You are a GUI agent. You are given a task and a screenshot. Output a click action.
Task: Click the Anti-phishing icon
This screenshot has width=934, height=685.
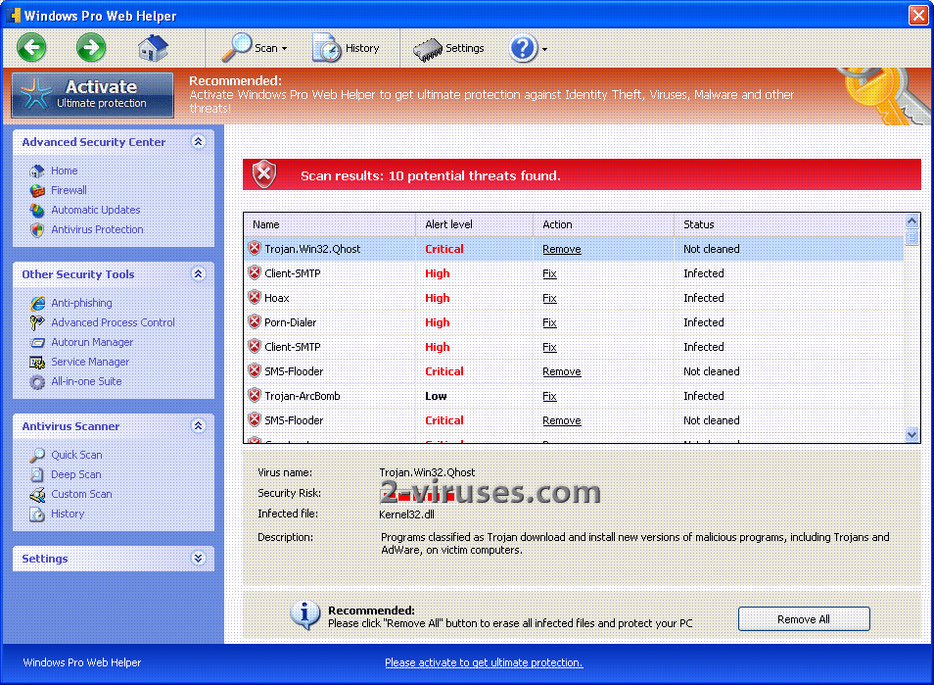point(37,304)
